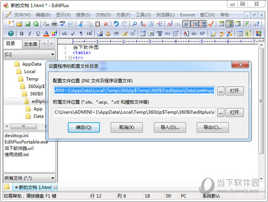
Task: Click the Replace A-to-B icon
Action: coord(143,24)
